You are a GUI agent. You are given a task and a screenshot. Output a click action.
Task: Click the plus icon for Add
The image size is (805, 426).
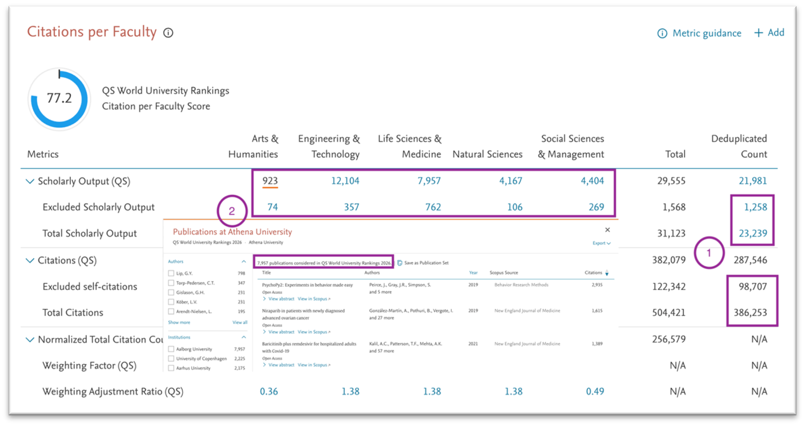coord(759,33)
